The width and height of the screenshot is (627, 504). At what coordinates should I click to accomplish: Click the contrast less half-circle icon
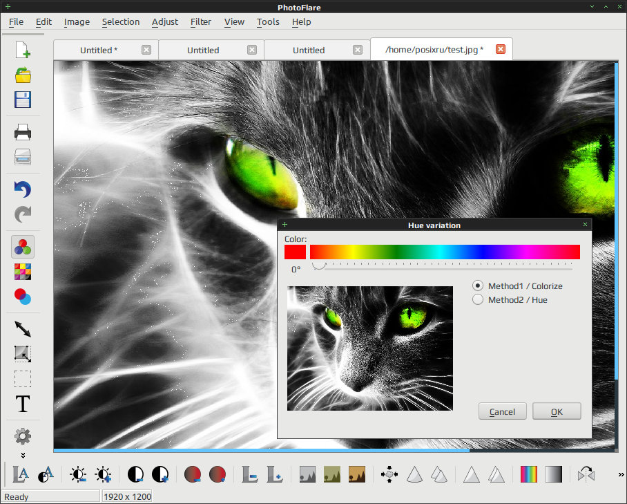tap(135, 474)
